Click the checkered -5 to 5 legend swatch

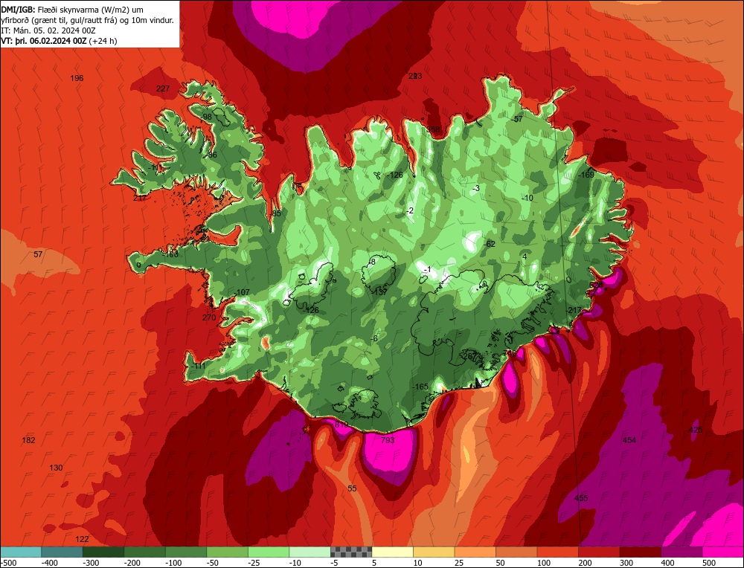(351, 552)
